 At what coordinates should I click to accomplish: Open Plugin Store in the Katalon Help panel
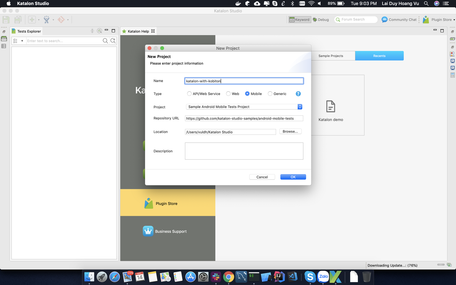click(x=167, y=203)
